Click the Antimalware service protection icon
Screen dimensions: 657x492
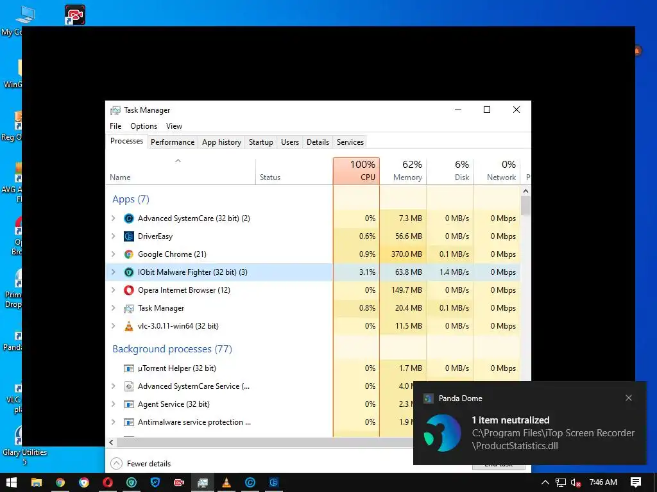[x=128, y=422]
